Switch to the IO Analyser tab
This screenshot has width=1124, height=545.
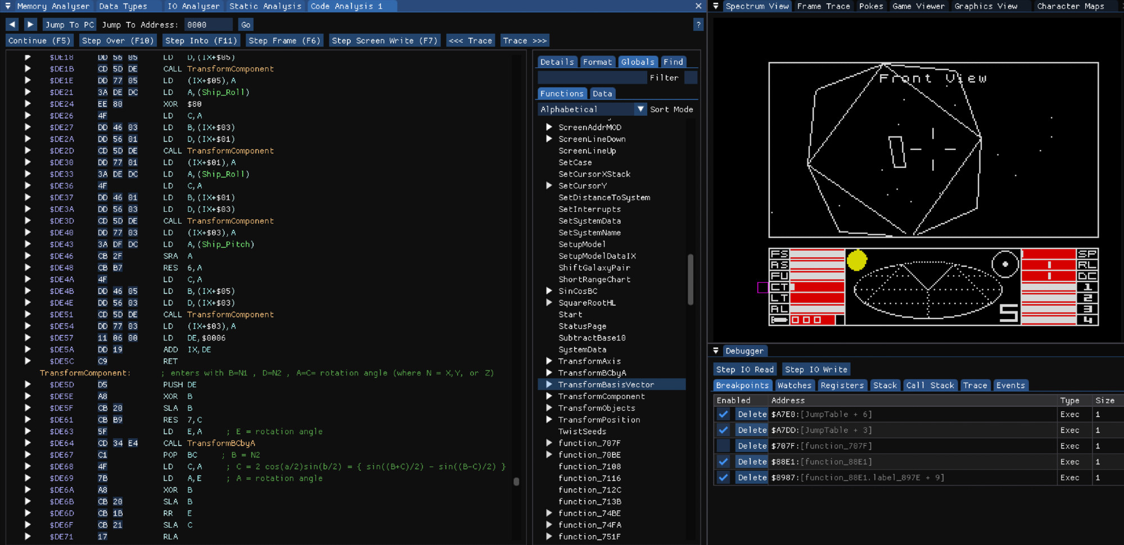pyautogui.click(x=193, y=6)
